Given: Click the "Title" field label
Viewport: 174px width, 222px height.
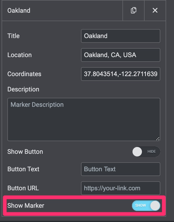Looking at the screenshot, I should [x=13, y=36].
